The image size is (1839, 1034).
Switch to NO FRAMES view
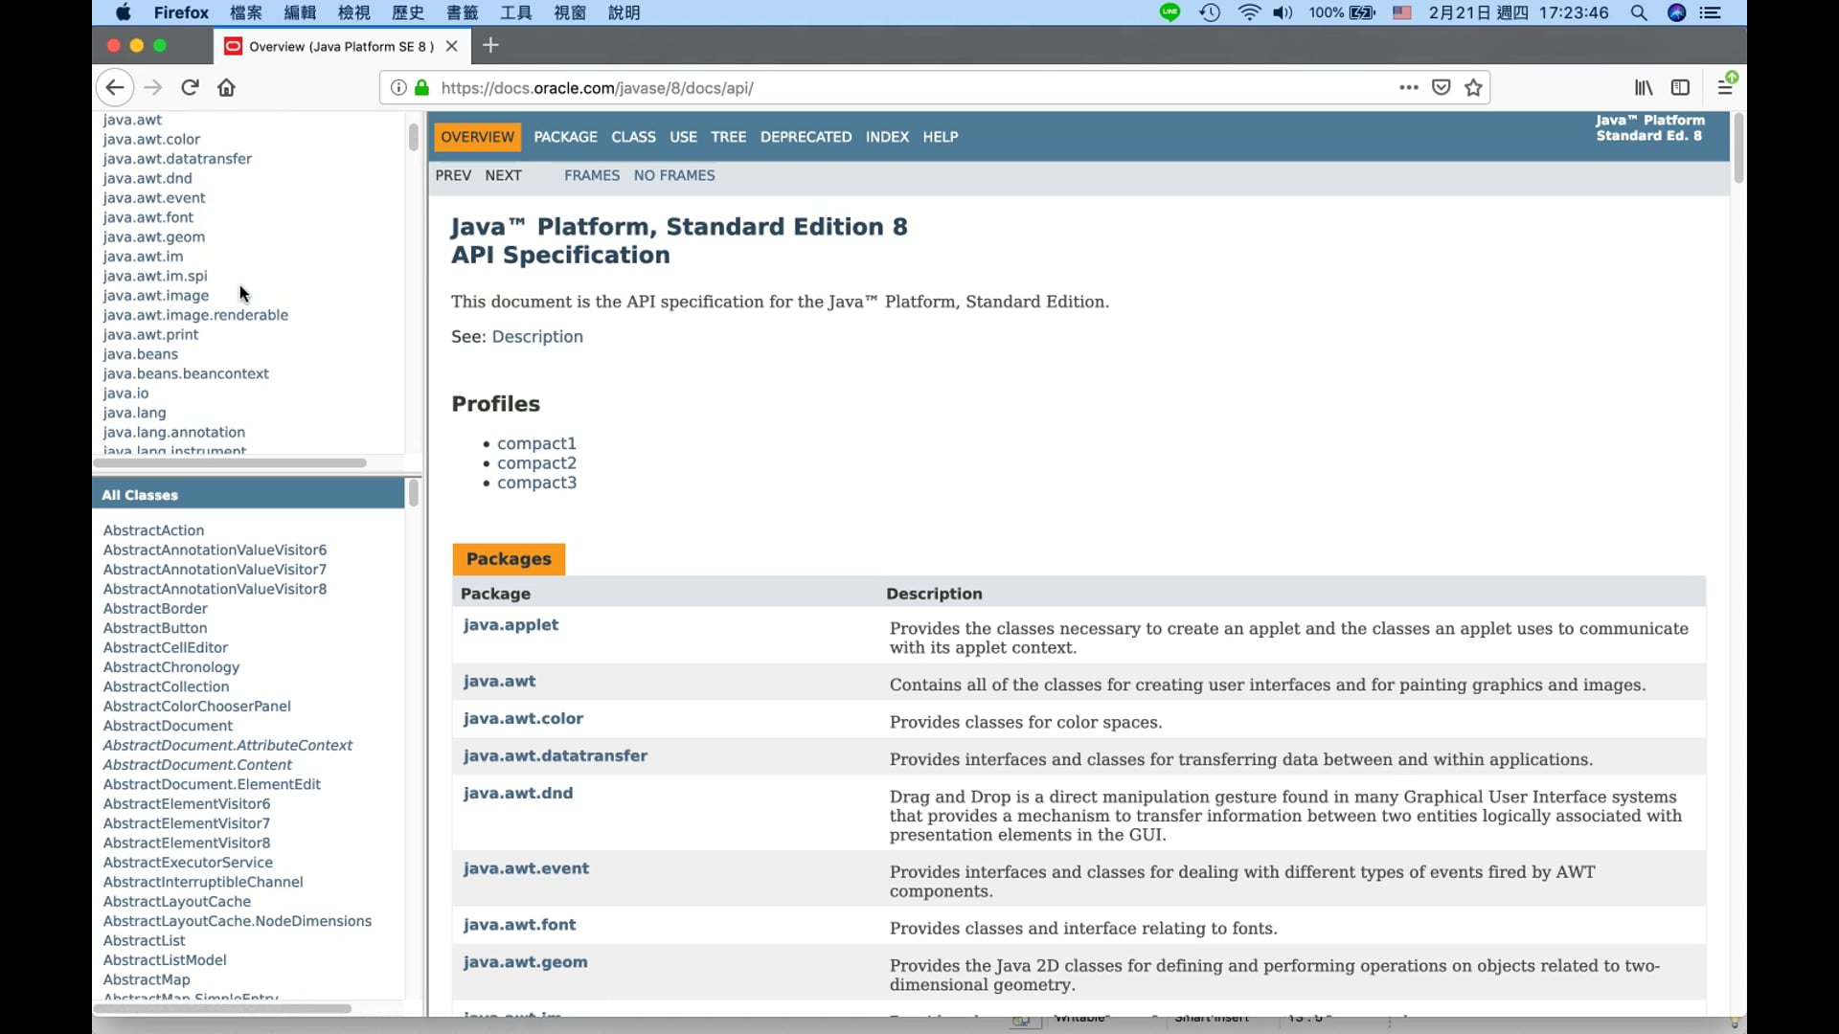[x=673, y=175]
